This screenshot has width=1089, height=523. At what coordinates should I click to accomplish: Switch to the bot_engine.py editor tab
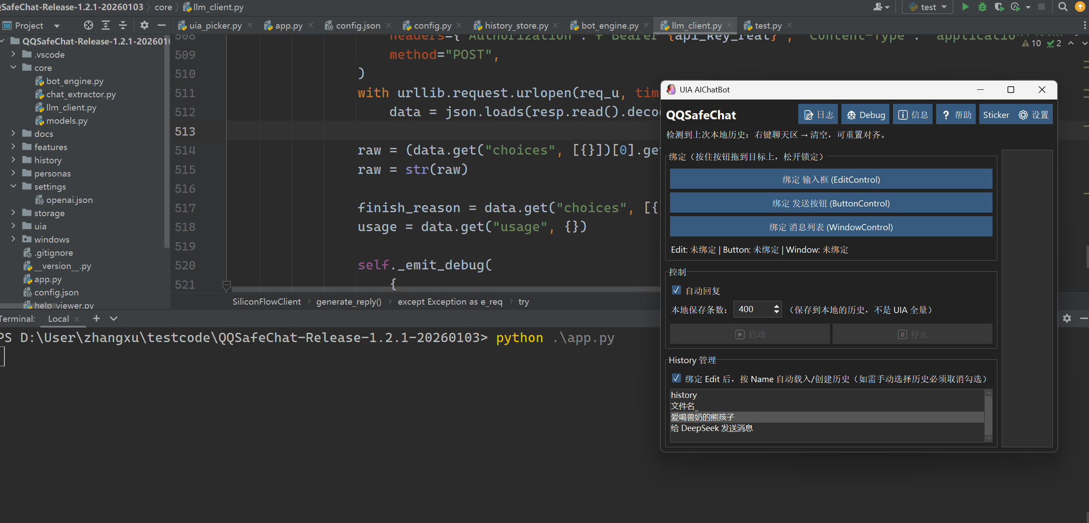point(609,26)
